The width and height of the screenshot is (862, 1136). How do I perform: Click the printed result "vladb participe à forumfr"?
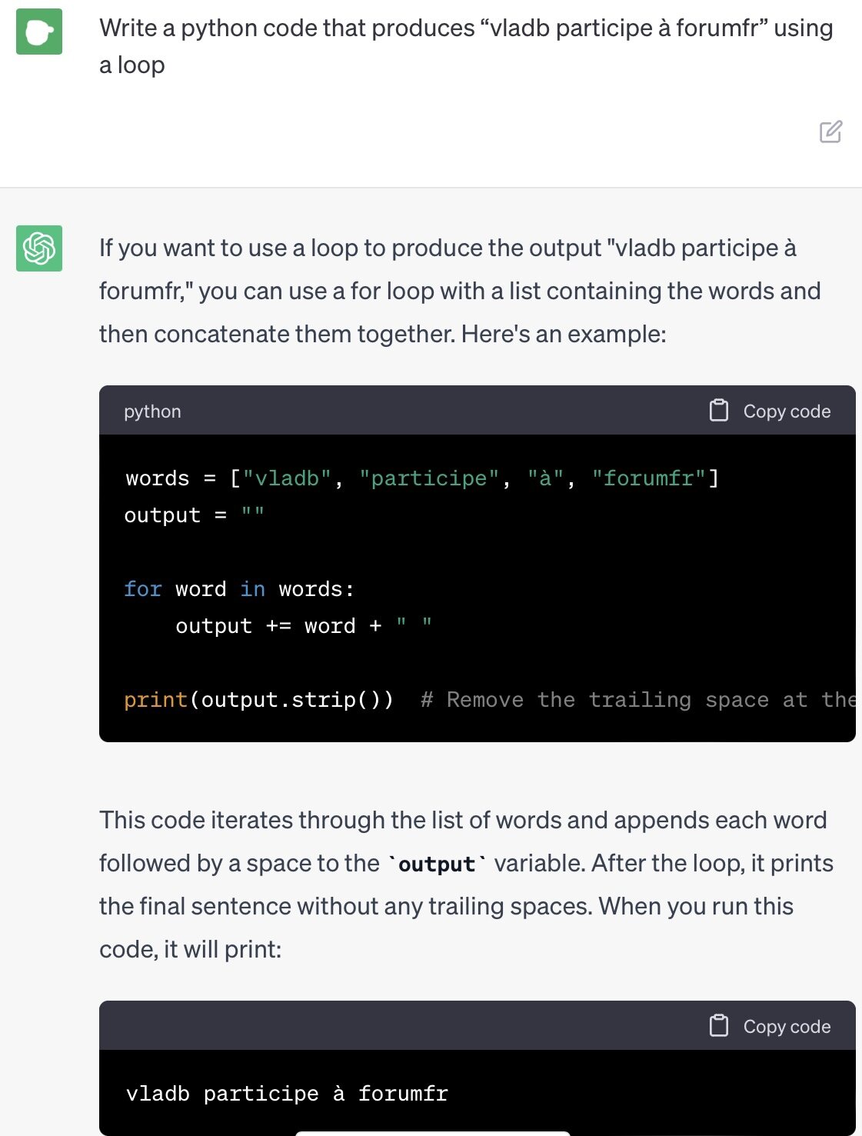[x=287, y=1094]
